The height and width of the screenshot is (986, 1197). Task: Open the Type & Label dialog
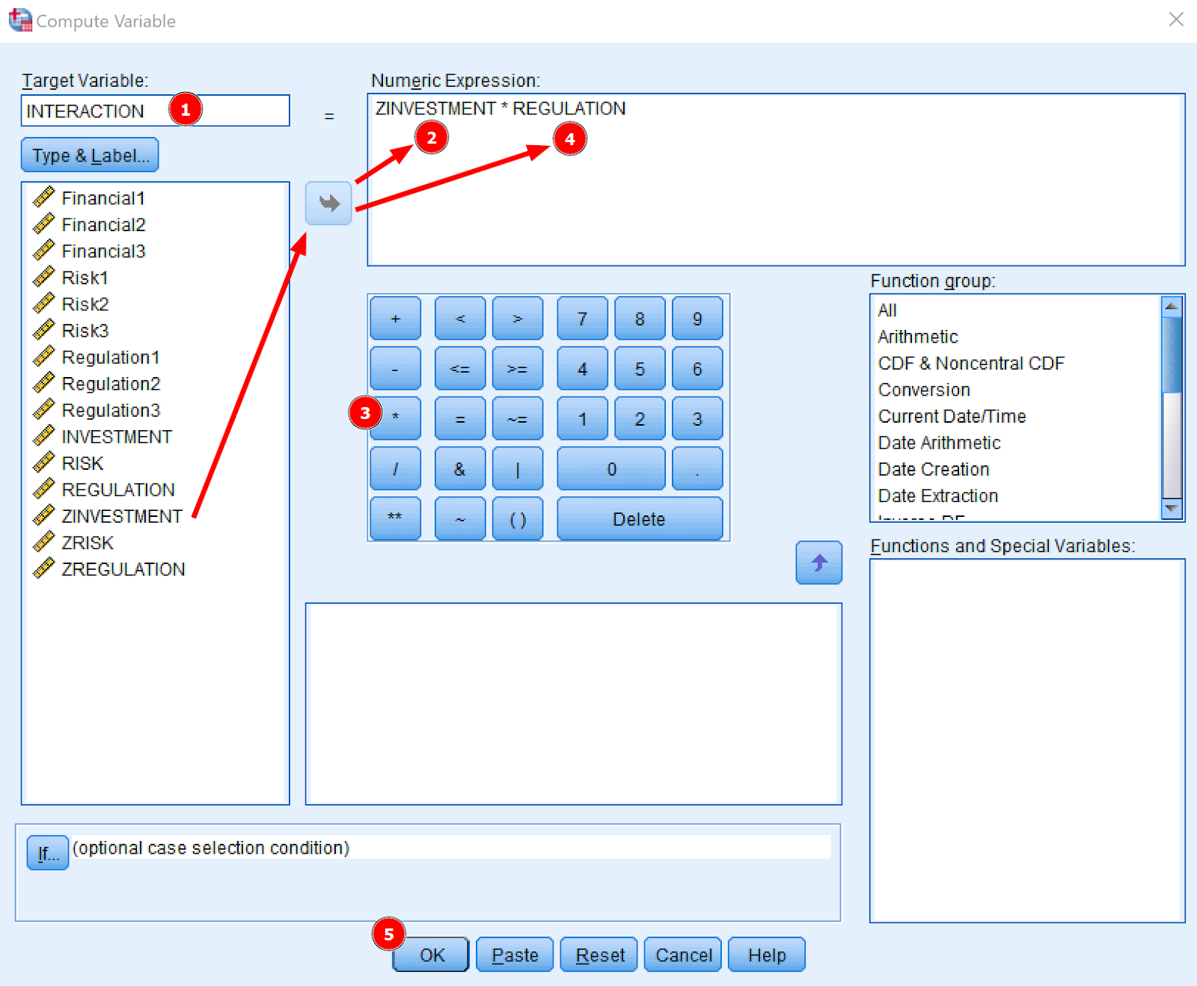click(x=89, y=155)
